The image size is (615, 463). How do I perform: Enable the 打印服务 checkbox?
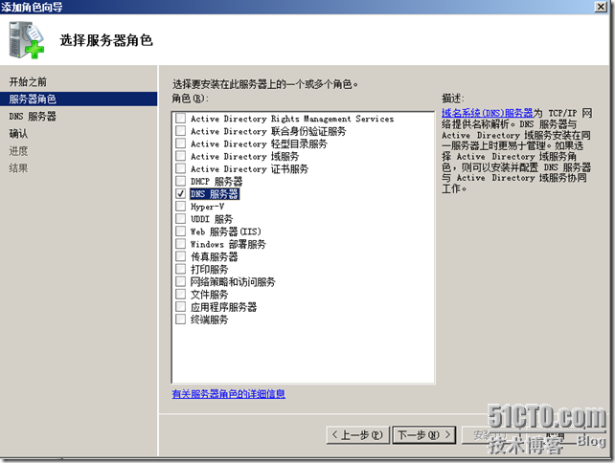pyautogui.click(x=180, y=268)
